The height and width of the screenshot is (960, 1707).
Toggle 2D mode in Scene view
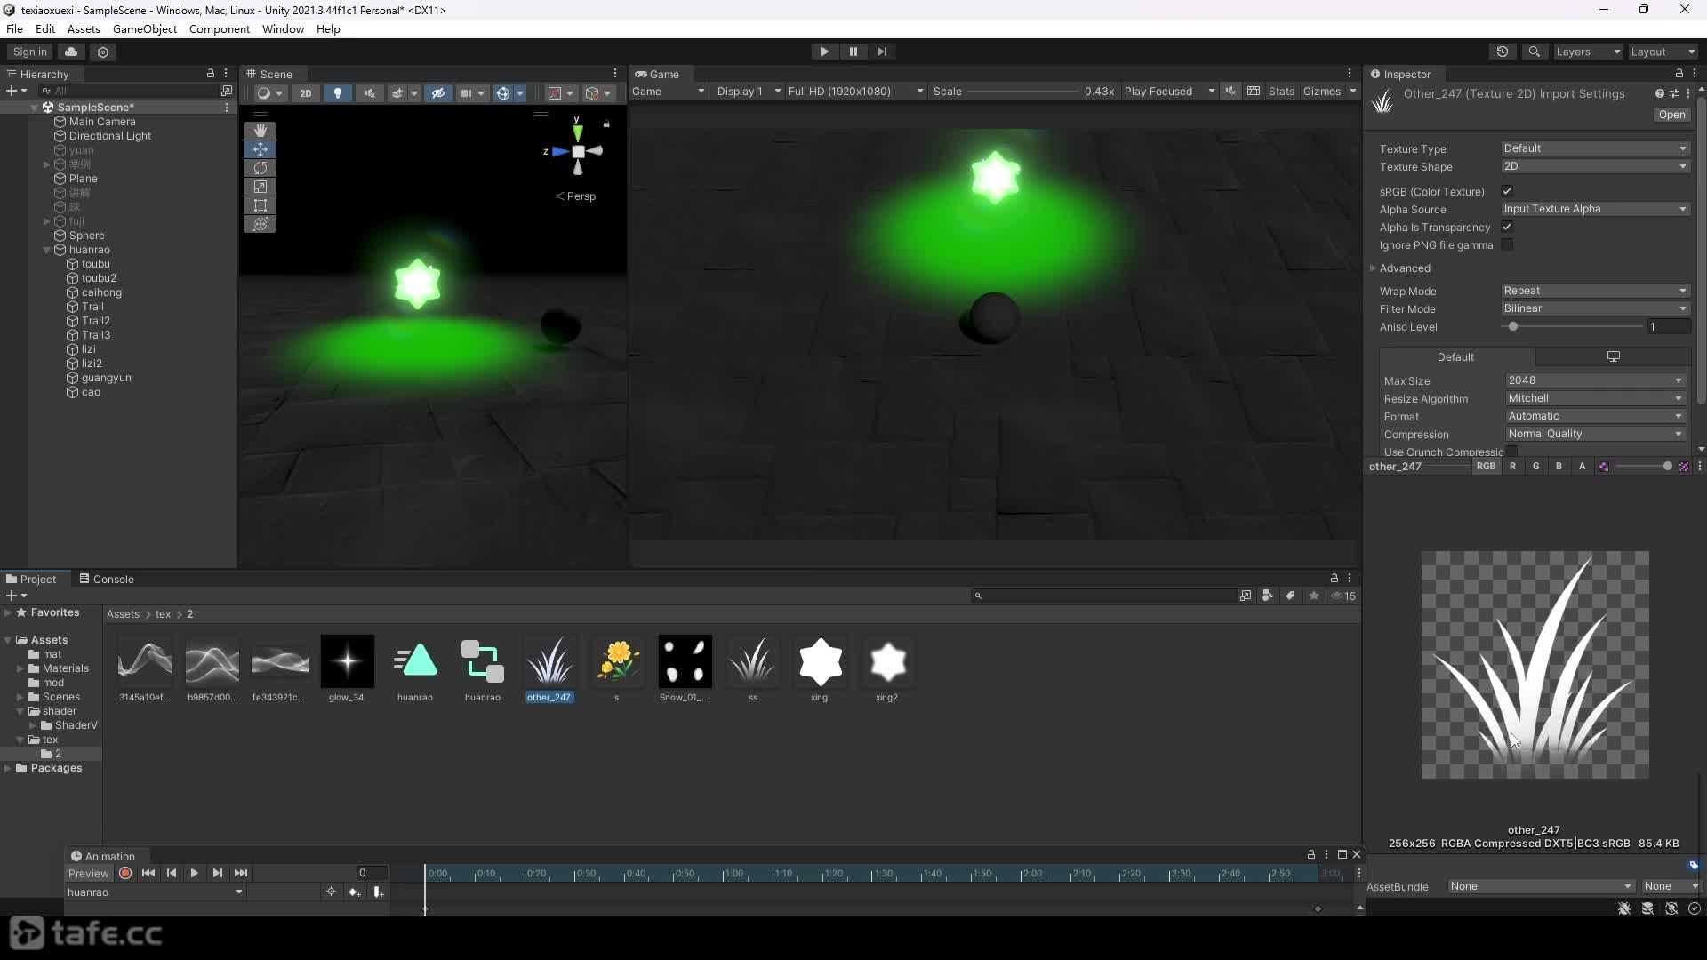coord(305,92)
